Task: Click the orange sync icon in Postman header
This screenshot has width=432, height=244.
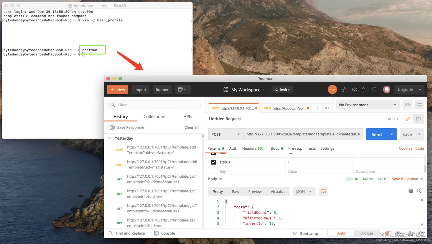Action: point(332,90)
